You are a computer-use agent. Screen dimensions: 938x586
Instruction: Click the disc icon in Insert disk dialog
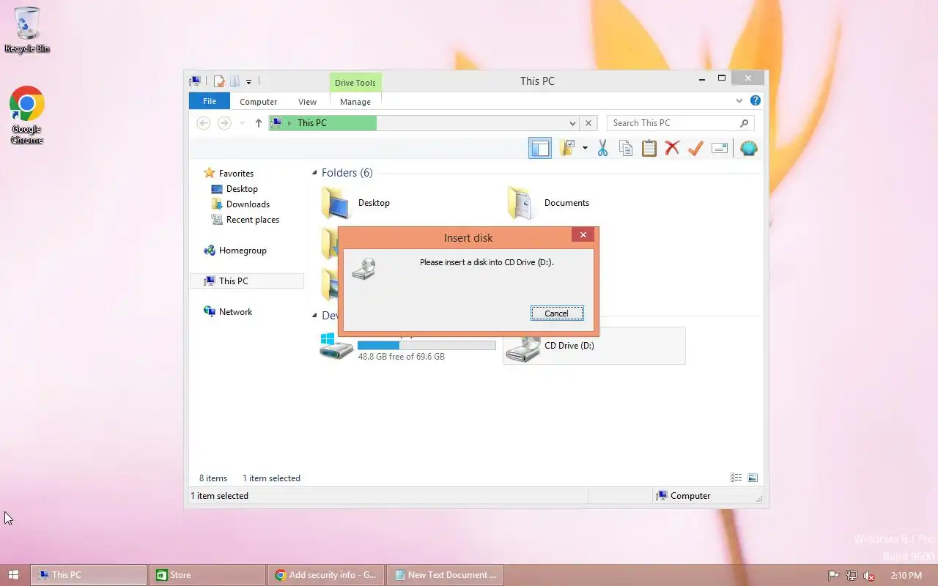pos(363,268)
